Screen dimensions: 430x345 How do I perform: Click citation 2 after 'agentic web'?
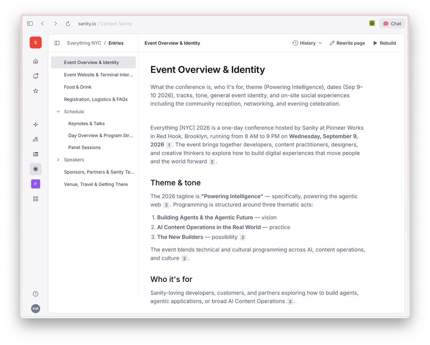pyautogui.click(x=166, y=205)
